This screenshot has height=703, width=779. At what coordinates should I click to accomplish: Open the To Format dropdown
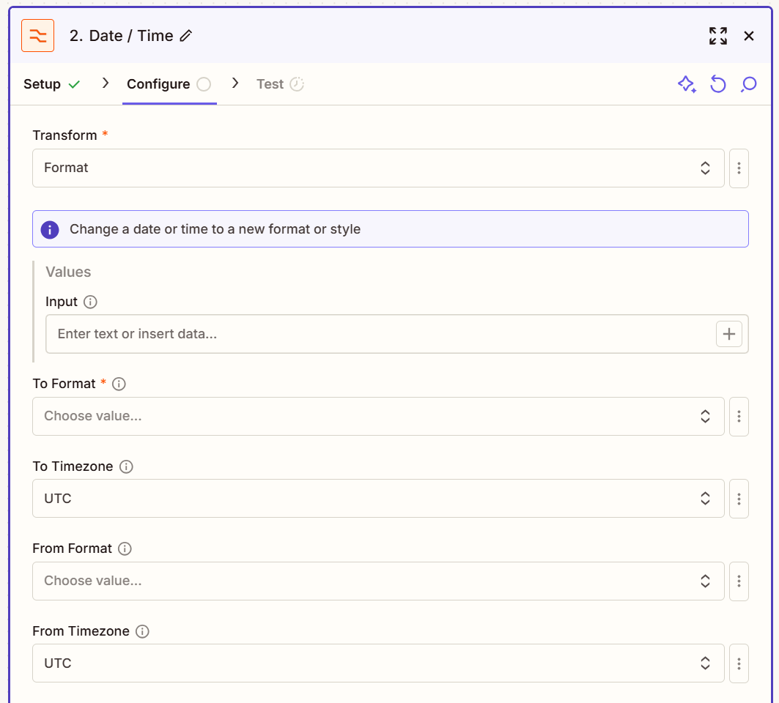[x=378, y=416]
